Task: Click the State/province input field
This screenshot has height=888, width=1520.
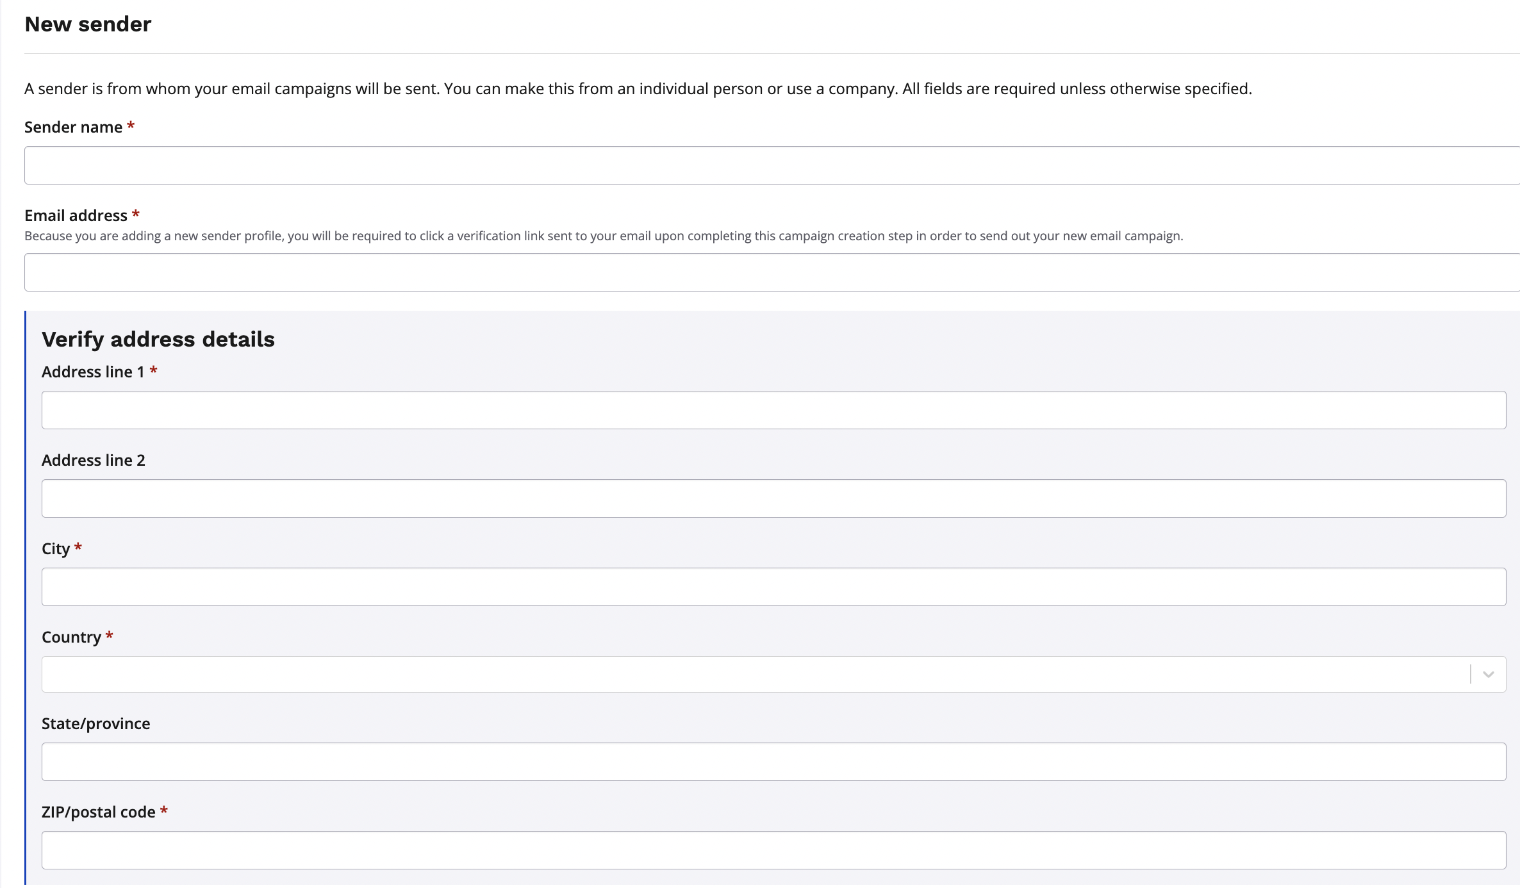Action: [773, 762]
